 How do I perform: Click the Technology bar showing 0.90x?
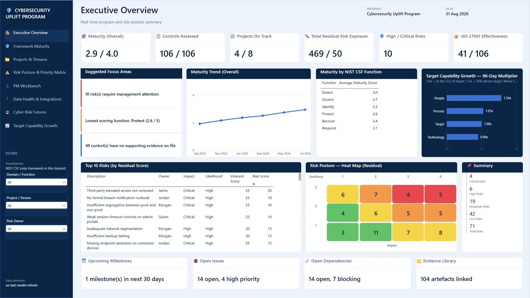tap(462, 137)
